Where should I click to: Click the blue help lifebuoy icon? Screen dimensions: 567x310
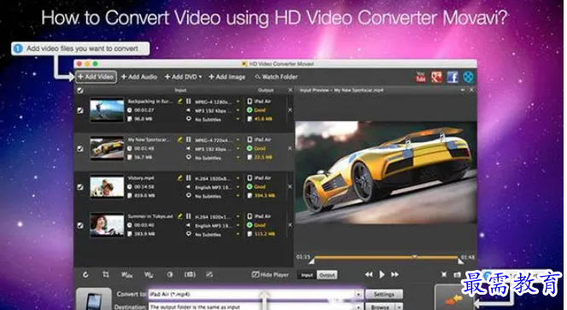468,77
